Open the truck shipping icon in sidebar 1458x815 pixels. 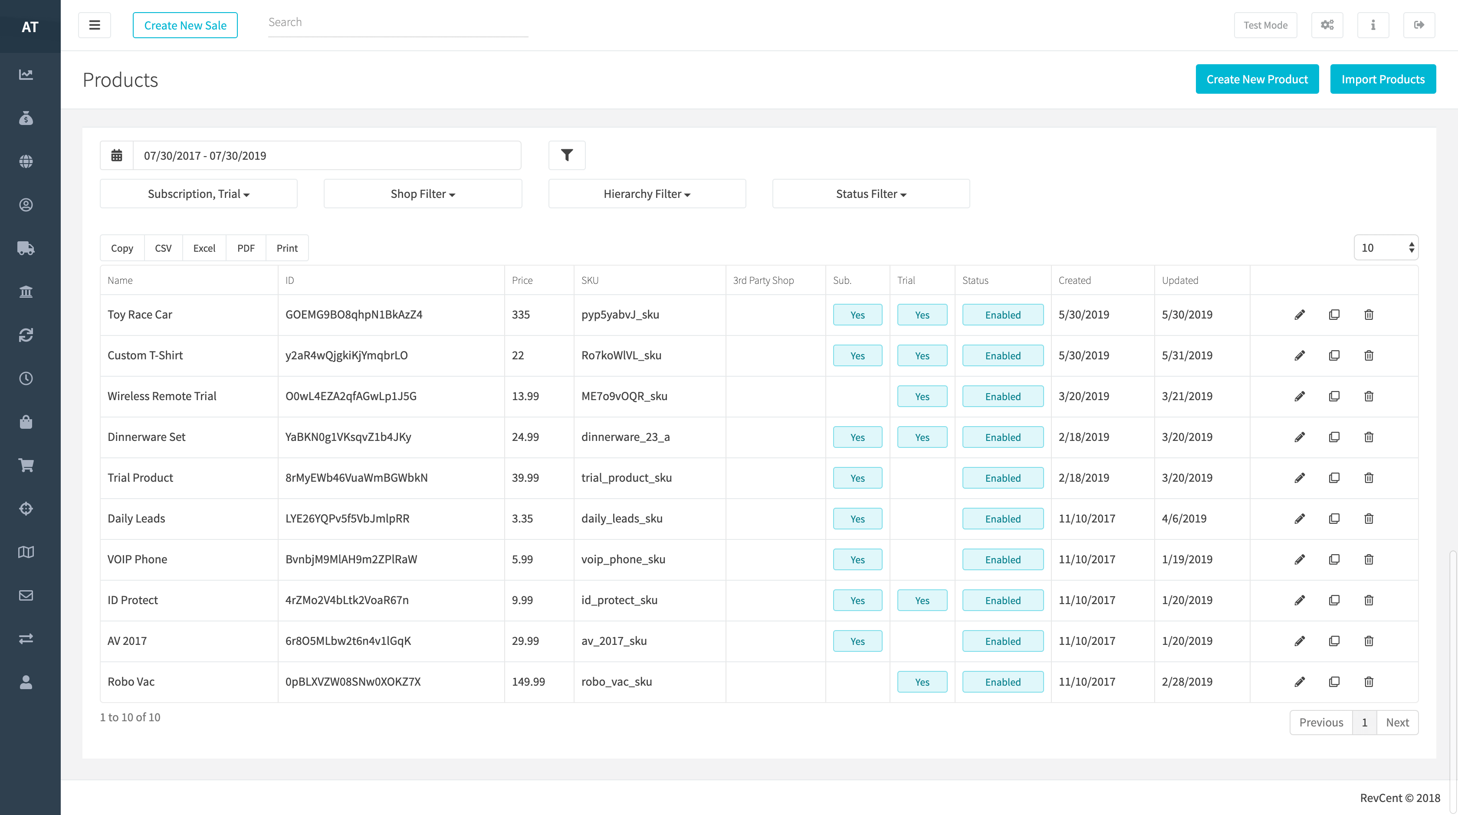click(26, 248)
